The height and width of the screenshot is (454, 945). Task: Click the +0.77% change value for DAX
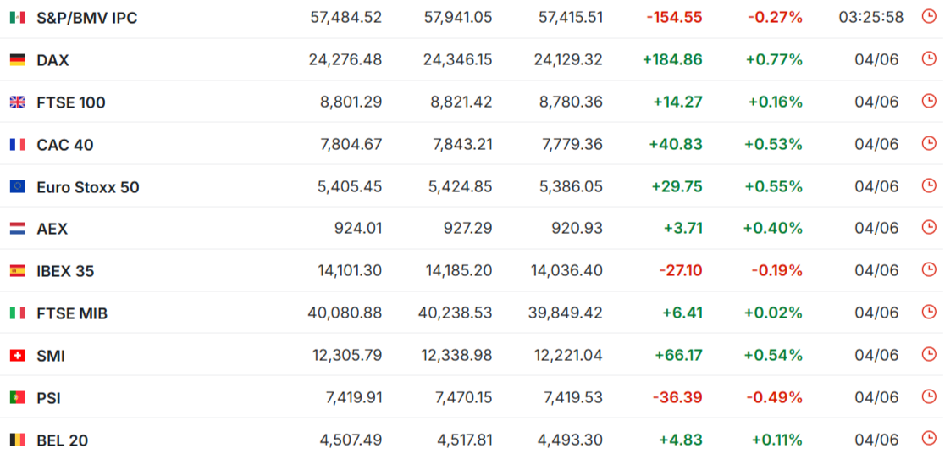click(774, 59)
